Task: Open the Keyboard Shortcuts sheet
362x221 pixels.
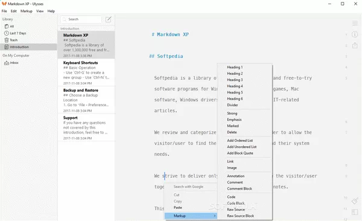Action: pyautogui.click(x=86, y=72)
